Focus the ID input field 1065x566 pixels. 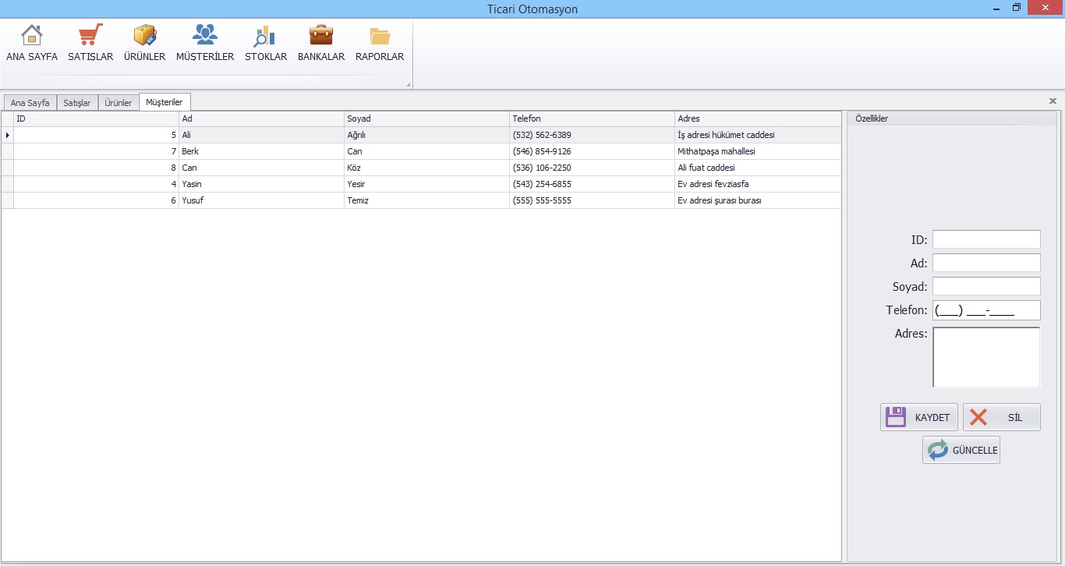tap(986, 239)
